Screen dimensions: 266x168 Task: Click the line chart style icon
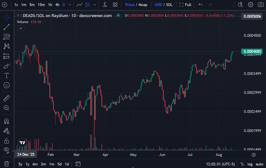coord(79,5)
